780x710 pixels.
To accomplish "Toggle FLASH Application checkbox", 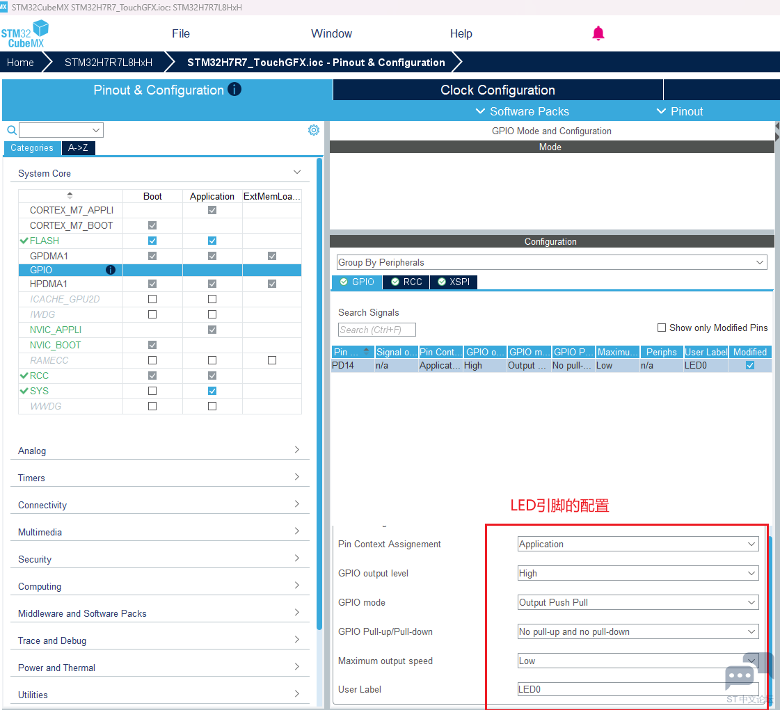I will 212,241.
